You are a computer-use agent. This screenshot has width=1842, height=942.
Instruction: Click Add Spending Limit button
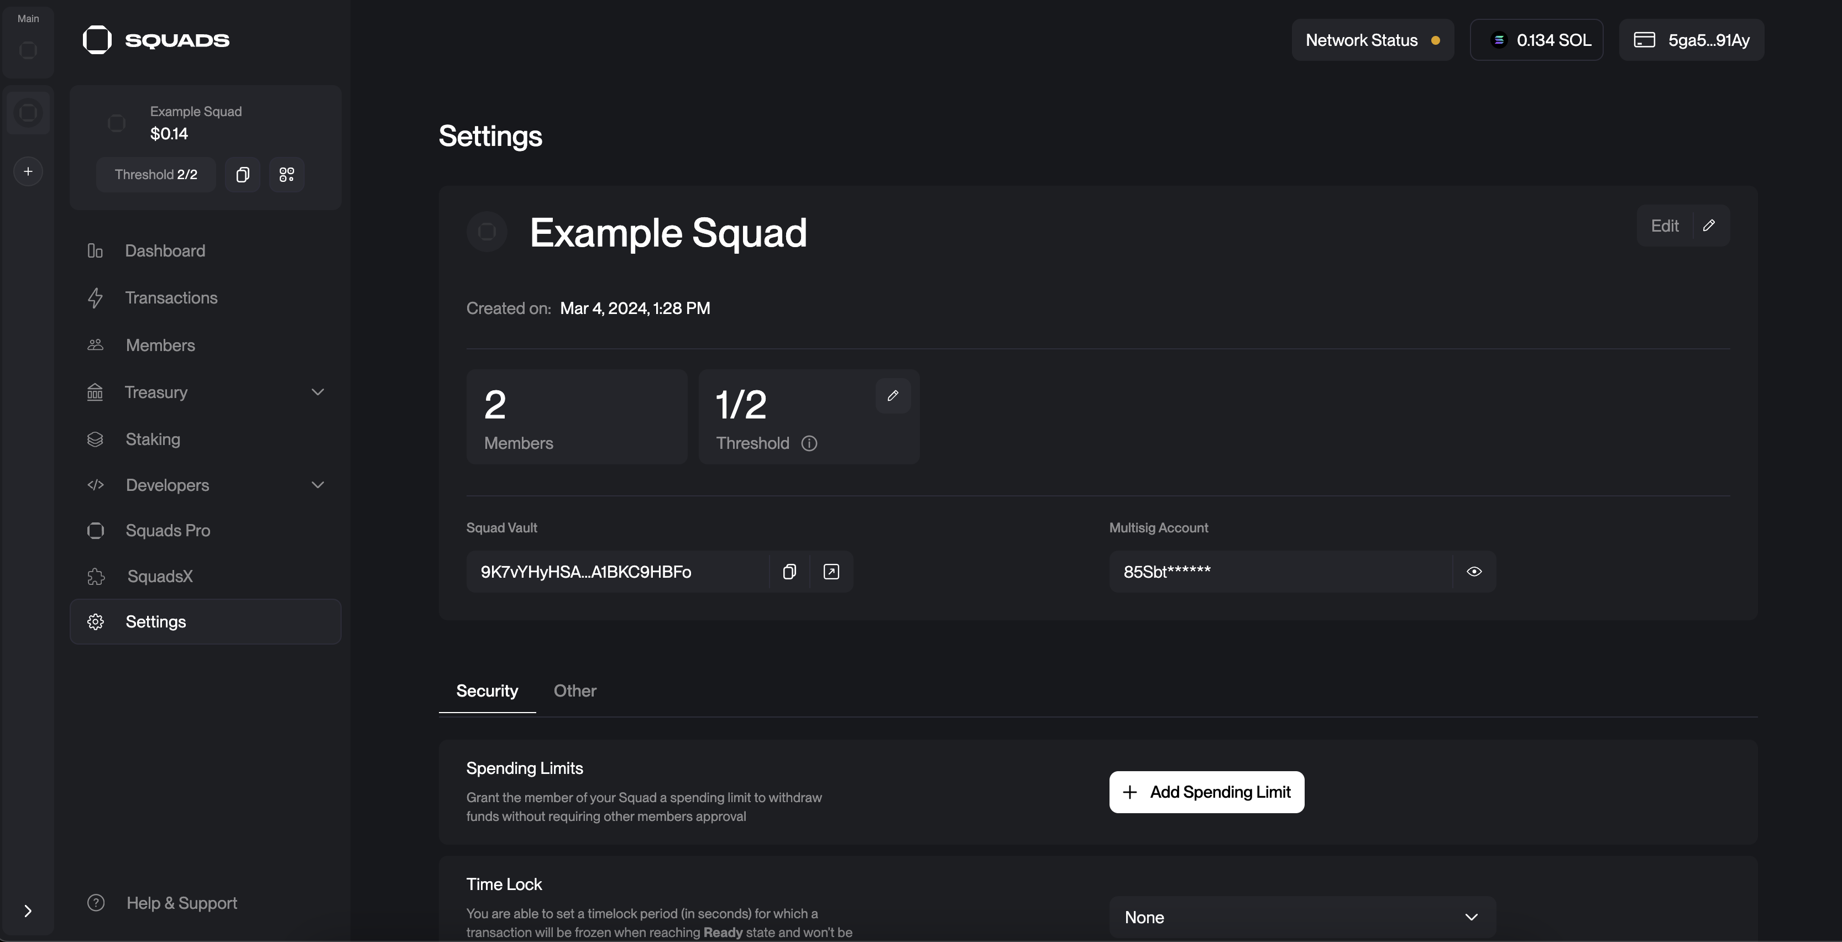point(1206,792)
